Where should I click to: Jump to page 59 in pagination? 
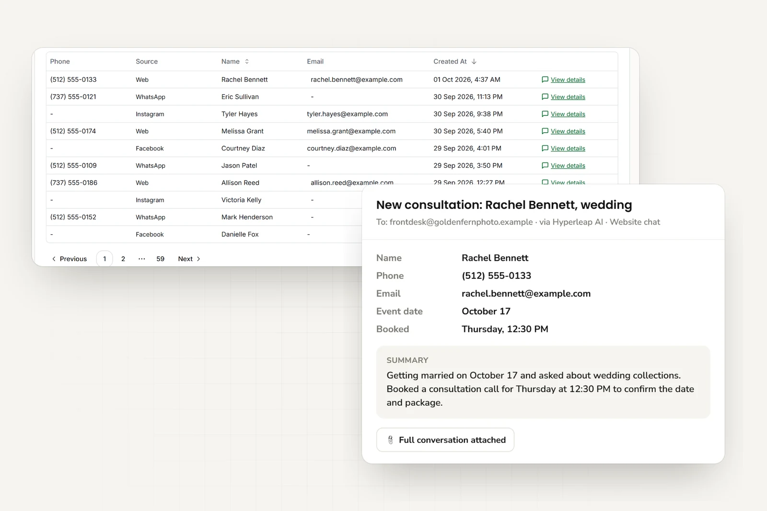click(161, 259)
